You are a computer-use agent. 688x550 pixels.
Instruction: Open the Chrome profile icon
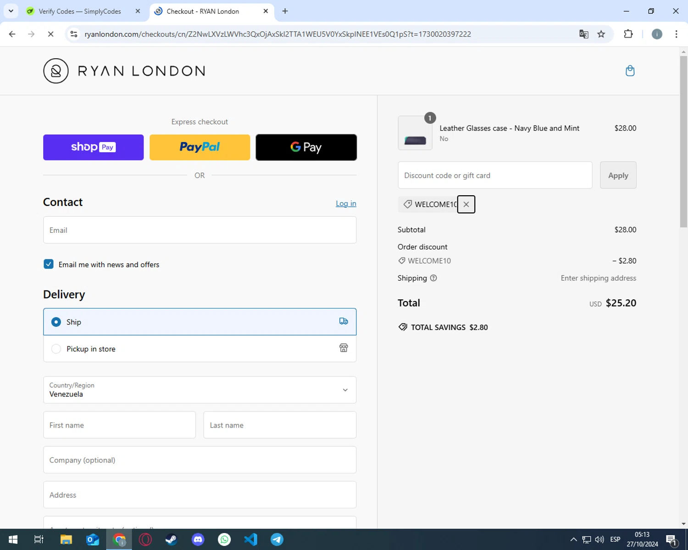(657, 34)
